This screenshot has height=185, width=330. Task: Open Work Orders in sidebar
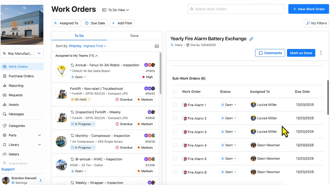[x=22, y=67]
